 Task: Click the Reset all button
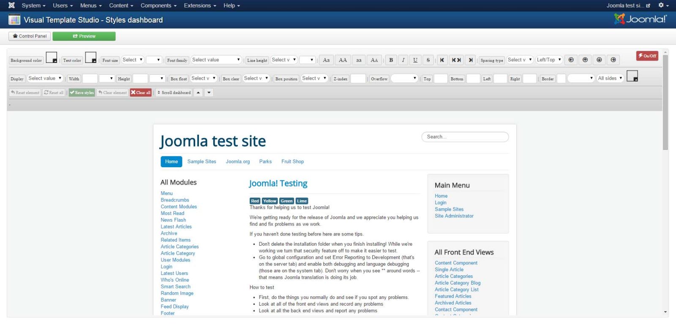[54, 92]
